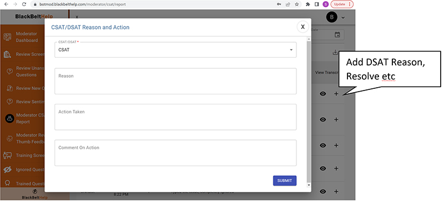Add reason using the third plus icon
The image size is (444, 201).
coord(336,145)
